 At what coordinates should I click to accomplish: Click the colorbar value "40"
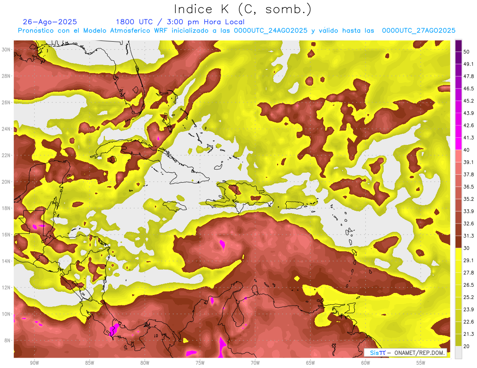[467, 150]
